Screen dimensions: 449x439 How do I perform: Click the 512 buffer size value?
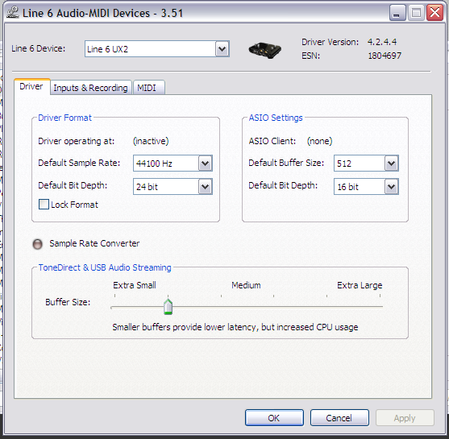(344, 164)
